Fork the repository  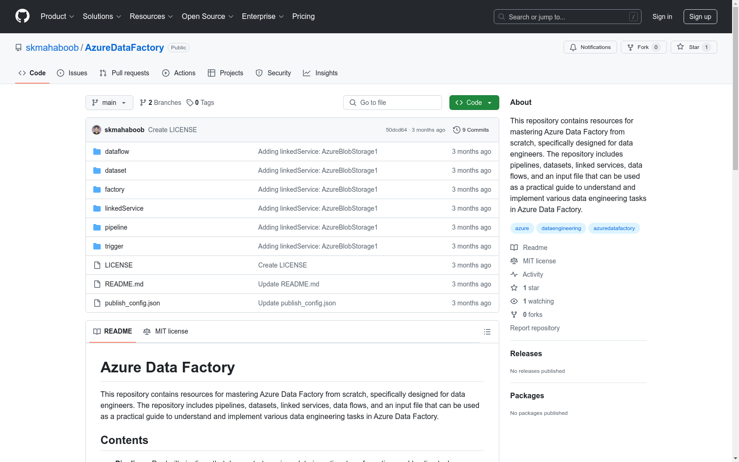tap(643, 47)
